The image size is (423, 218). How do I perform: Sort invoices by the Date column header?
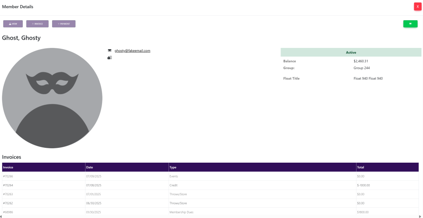[90, 167]
